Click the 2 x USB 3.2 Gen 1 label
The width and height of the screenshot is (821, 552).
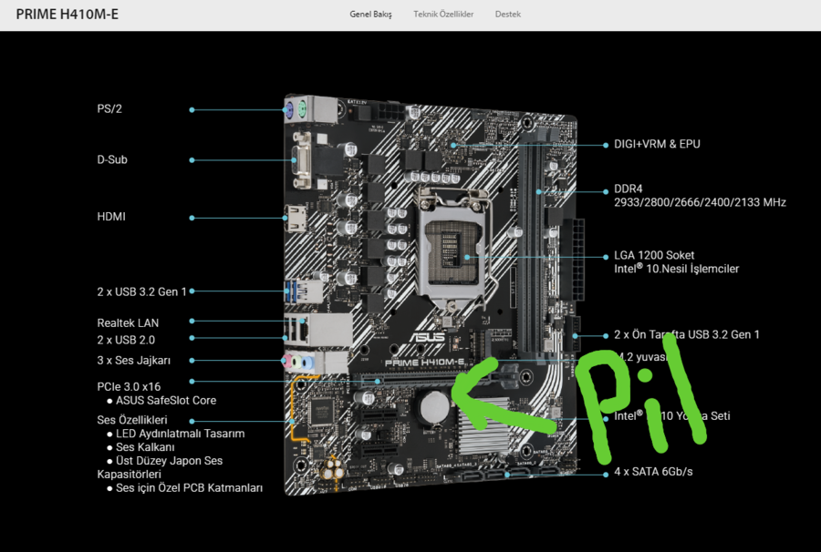click(x=141, y=291)
